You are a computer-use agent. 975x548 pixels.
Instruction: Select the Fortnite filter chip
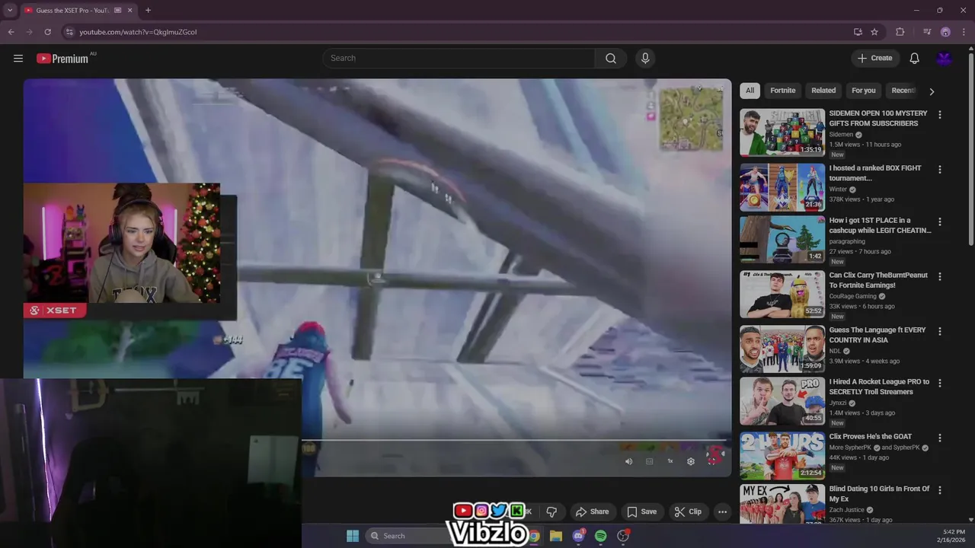pyautogui.click(x=782, y=91)
